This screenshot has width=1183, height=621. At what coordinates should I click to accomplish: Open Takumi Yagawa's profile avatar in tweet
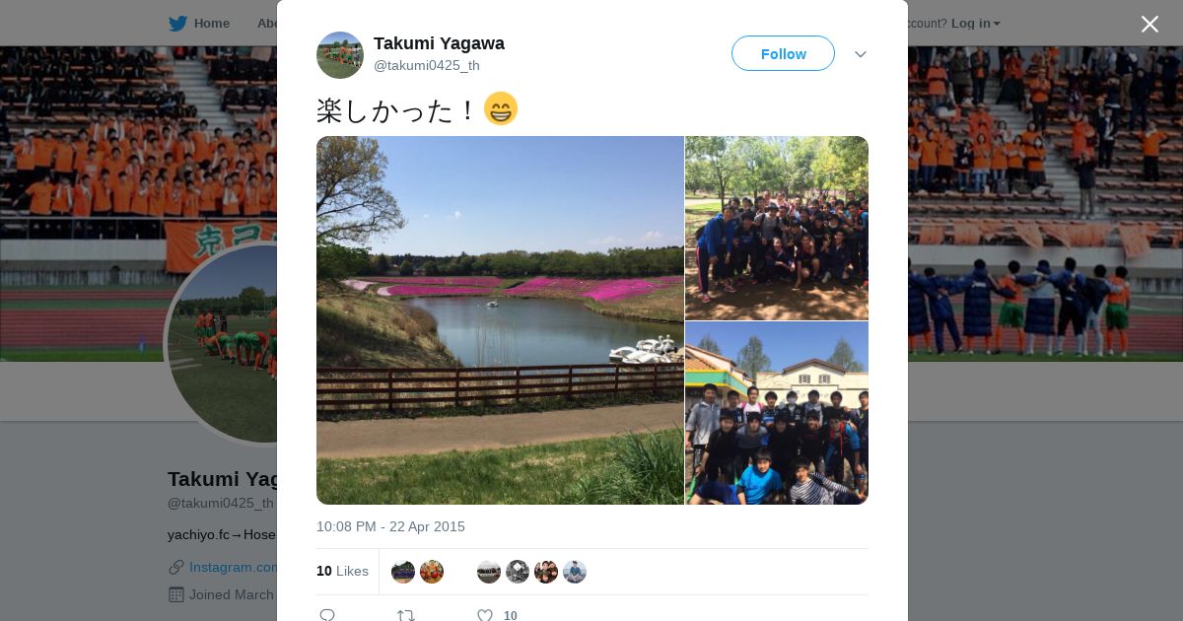pyautogui.click(x=340, y=55)
